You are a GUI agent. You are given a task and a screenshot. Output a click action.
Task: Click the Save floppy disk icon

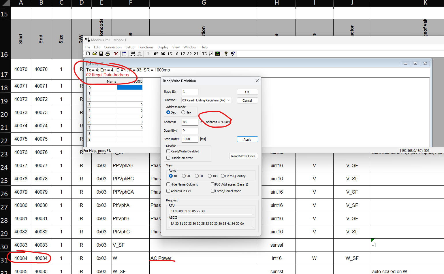pyautogui.click(x=101, y=54)
